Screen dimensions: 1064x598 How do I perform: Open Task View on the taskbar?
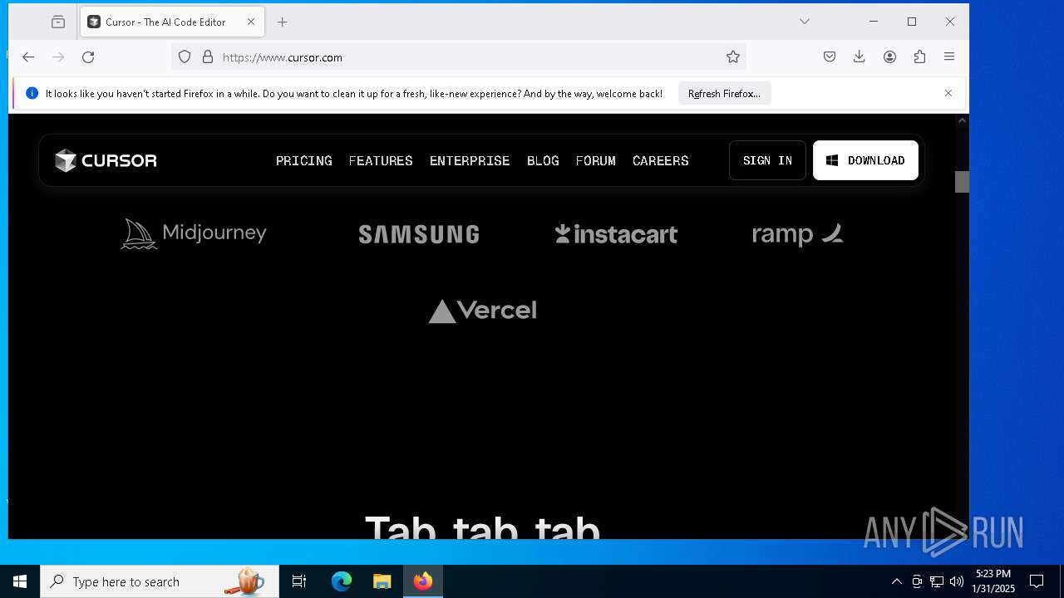pos(299,581)
